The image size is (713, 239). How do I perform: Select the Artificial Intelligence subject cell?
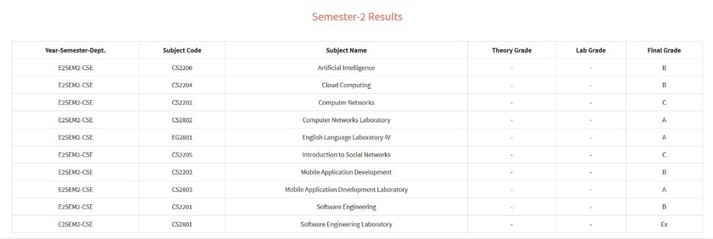click(x=346, y=67)
